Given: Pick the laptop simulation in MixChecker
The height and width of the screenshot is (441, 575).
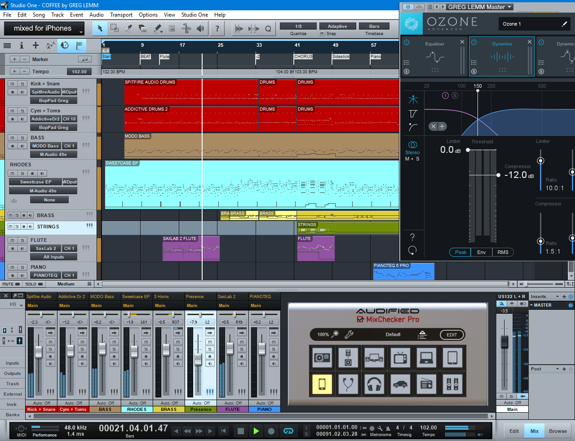Looking at the screenshot, I should click(x=426, y=358).
